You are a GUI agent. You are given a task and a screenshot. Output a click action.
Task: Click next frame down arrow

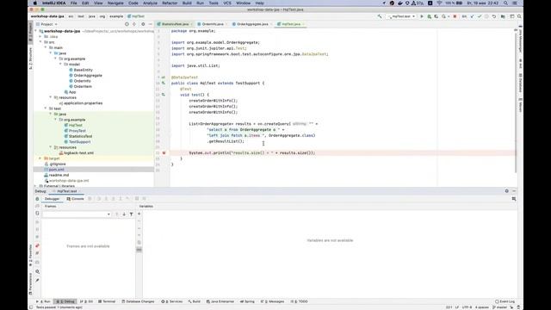click(124, 214)
